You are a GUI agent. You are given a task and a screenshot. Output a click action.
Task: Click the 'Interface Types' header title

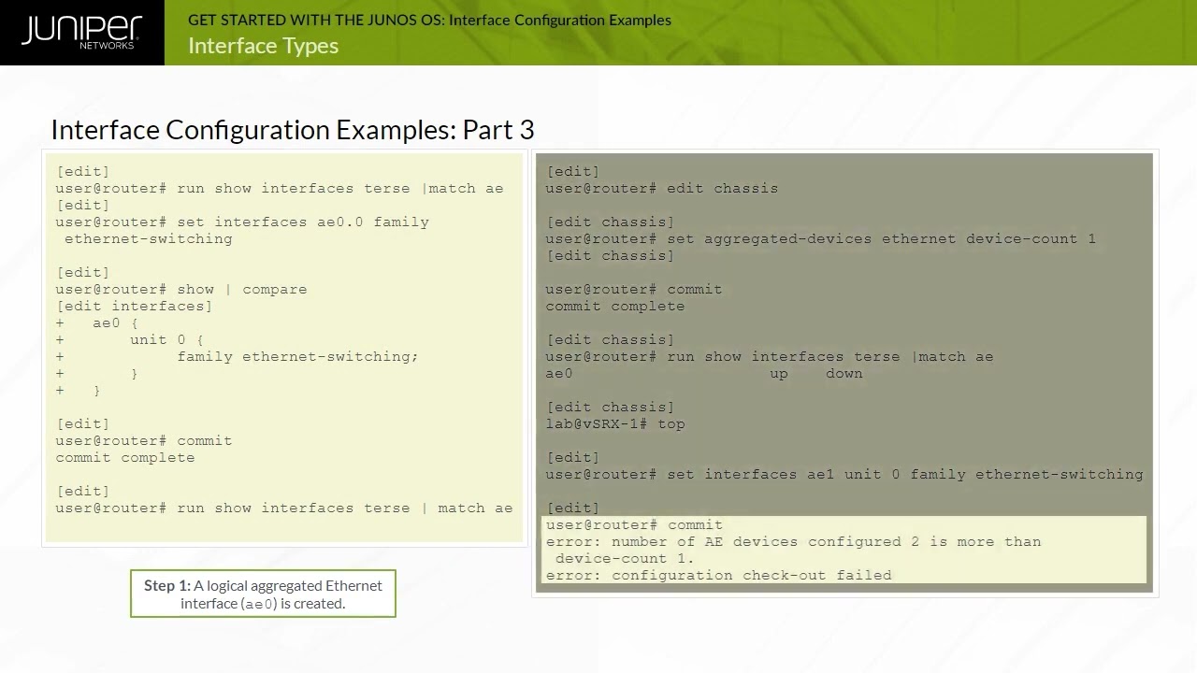[263, 46]
